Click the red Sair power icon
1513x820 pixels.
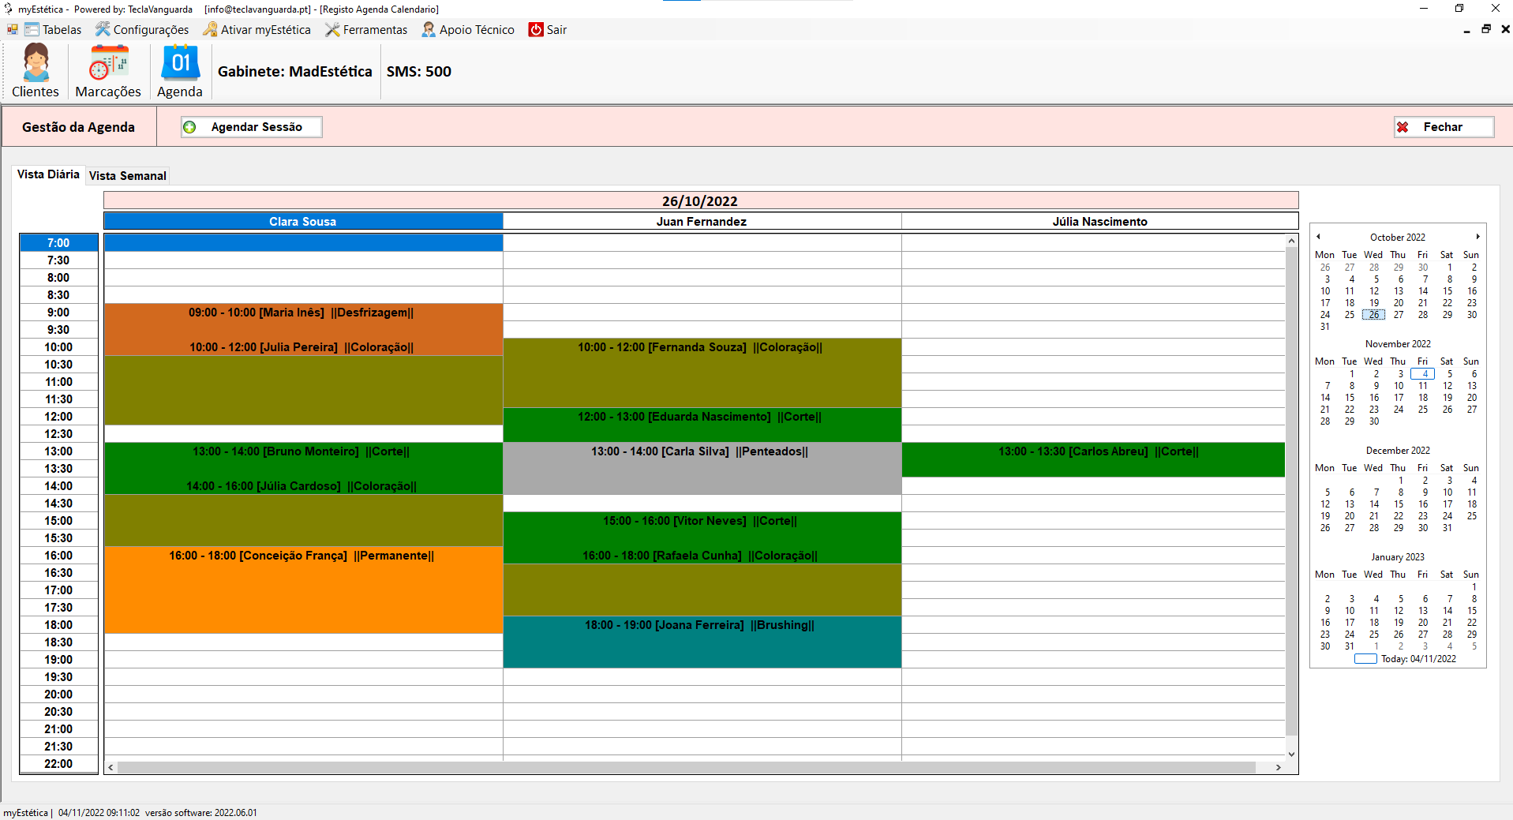536,30
